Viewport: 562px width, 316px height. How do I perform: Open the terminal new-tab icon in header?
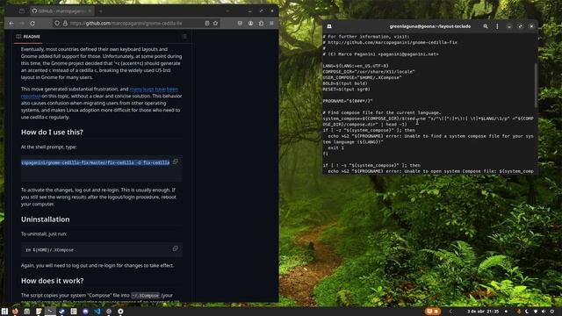(x=329, y=26)
